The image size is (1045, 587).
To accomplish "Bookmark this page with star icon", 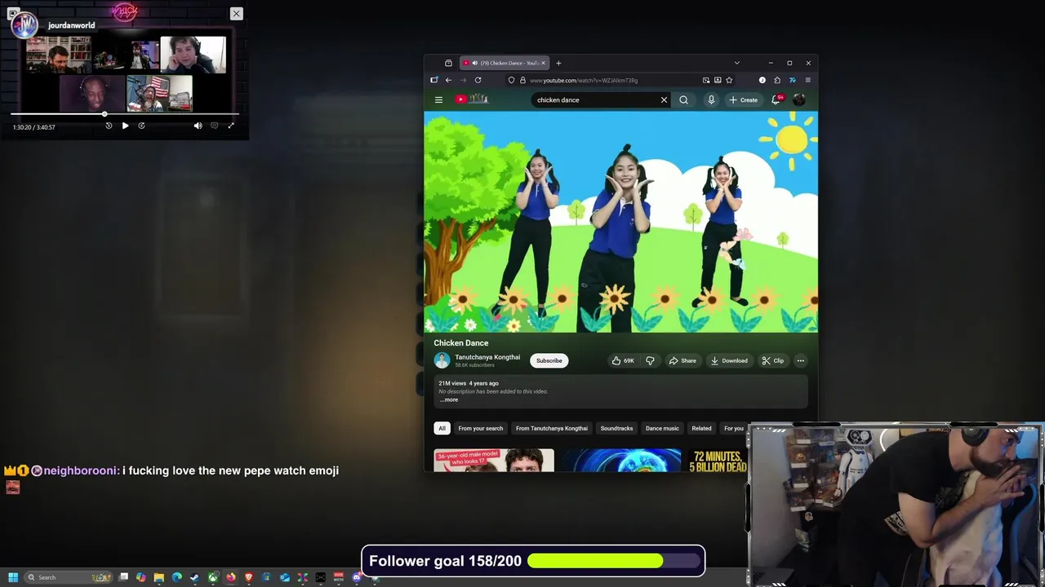I will tap(729, 80).
